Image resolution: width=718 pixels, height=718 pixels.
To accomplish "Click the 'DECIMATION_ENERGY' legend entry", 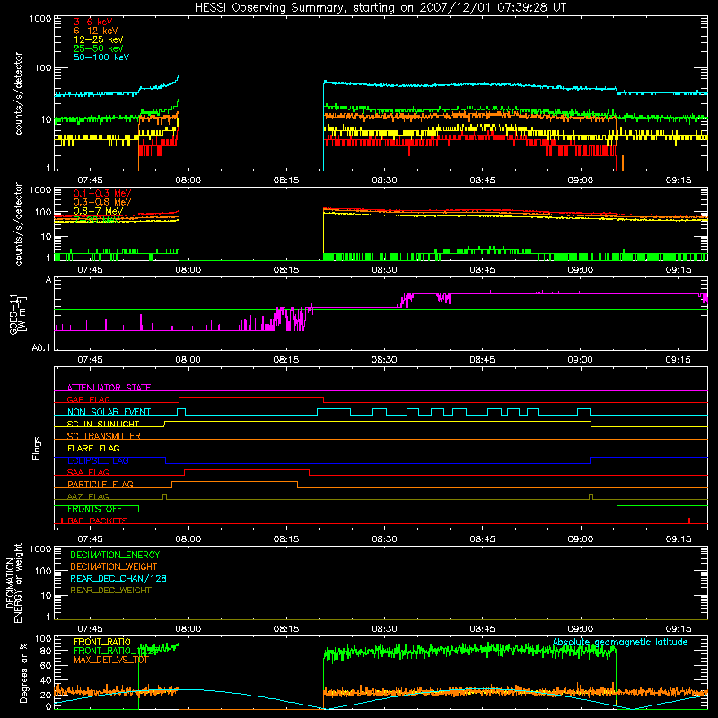I will pos(115,555).
